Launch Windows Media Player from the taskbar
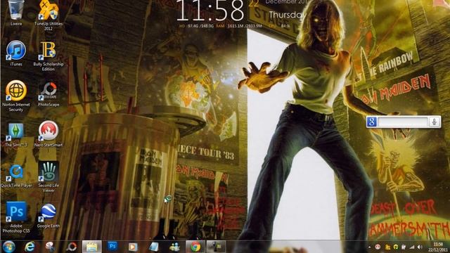Screen dimensions: 450x253 [x=133, y=247]
